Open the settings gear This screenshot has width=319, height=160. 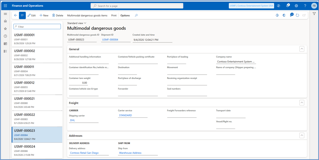[297, 6]
